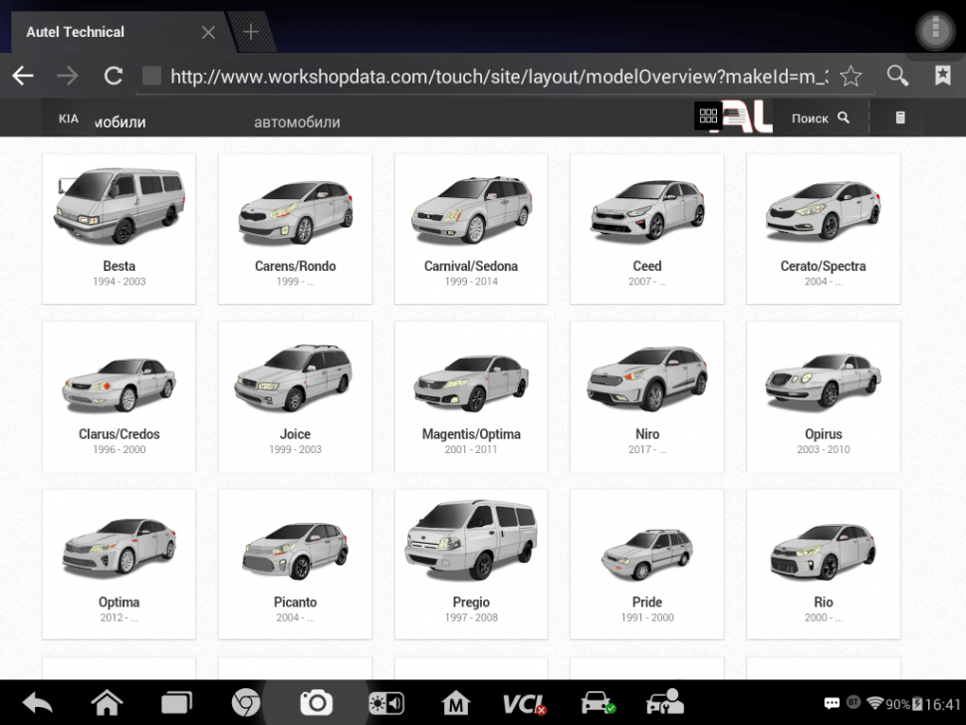966x725 pixels.
Task: Open VCI connection status icon
Action: pyautogui.click(x=523, y=703)
